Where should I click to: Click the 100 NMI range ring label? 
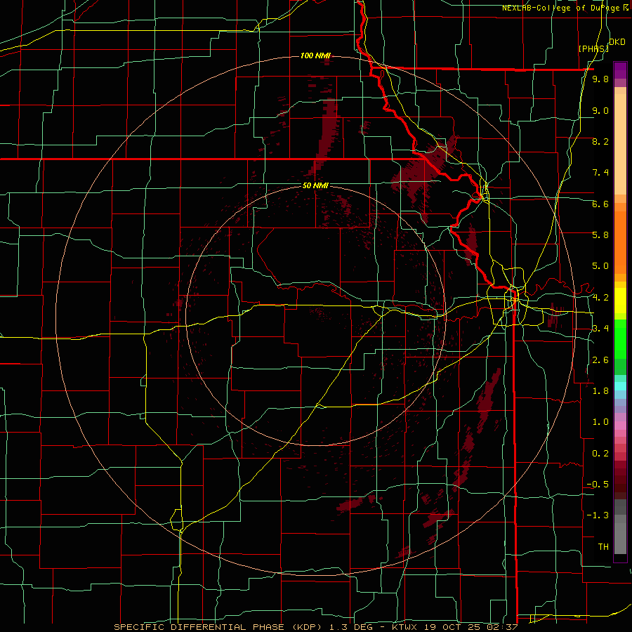[315, 55]
